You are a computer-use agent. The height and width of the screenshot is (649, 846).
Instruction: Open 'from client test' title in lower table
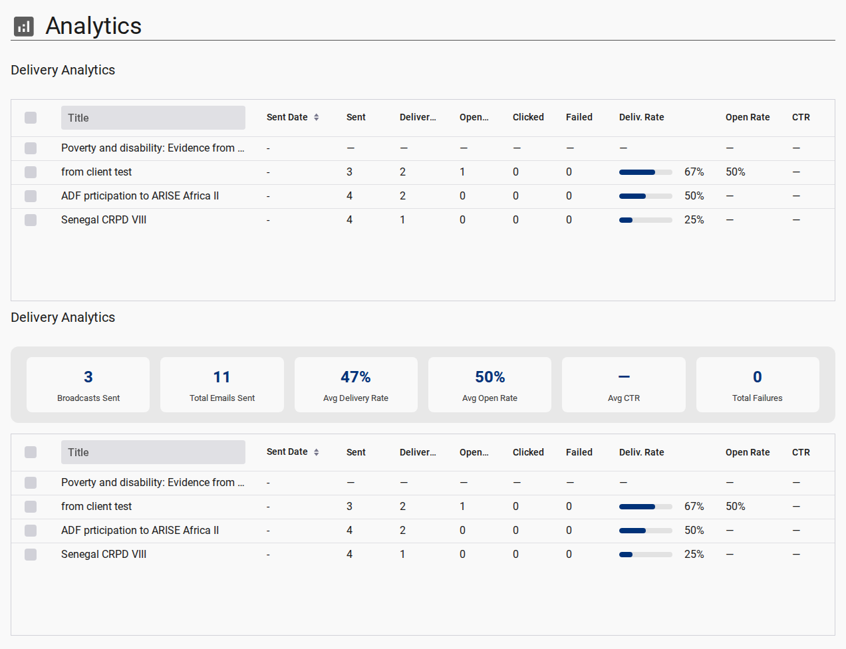[96, 506]
